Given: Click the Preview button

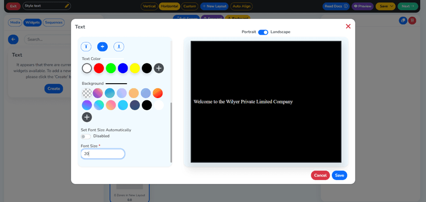Looking at the screenshot, I should (362, 6).
